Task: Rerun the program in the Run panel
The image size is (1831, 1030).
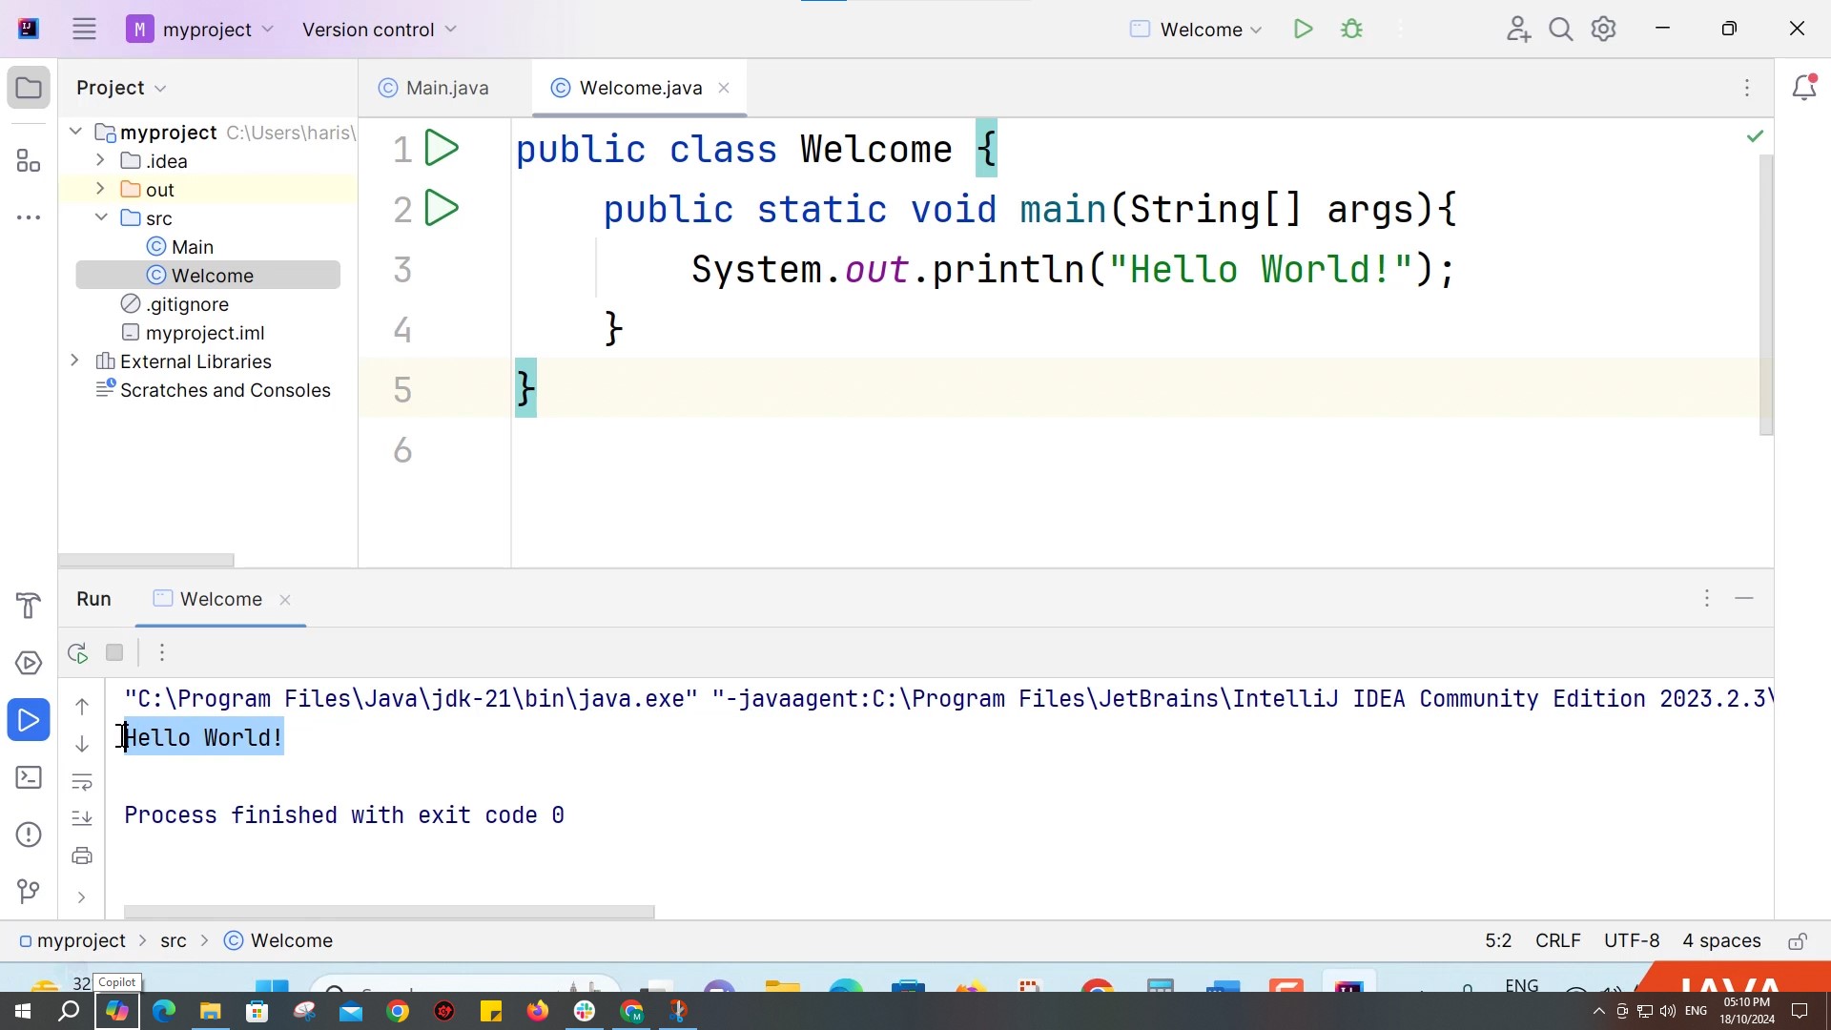Action: pyautogui.click(x=77, y=652)
